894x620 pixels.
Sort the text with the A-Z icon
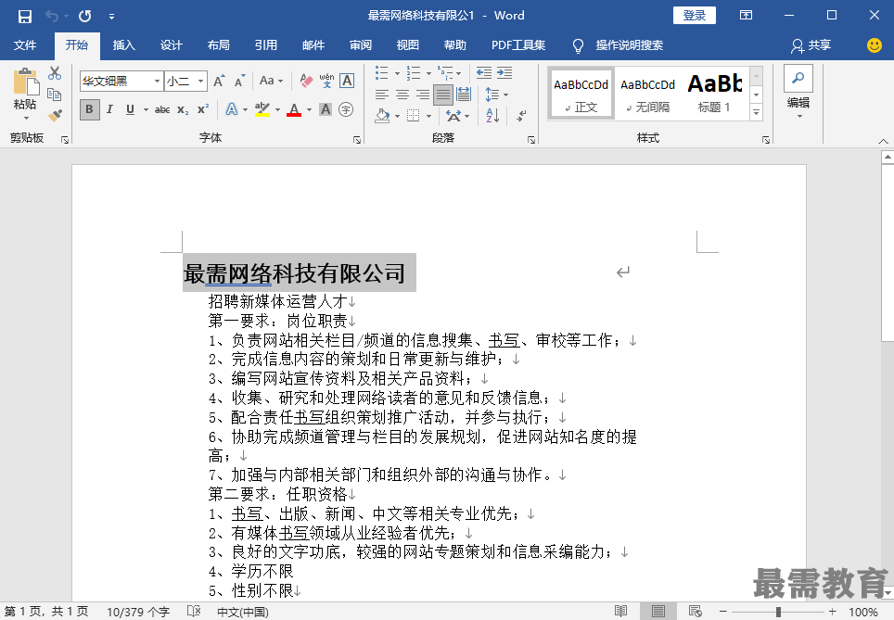point(493,116)
